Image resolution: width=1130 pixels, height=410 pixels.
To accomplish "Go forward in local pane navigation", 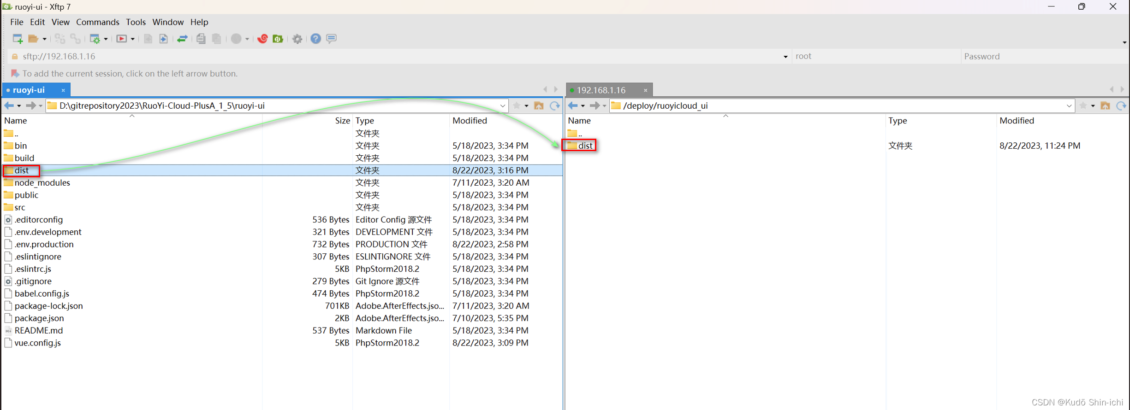I will point(30,106).
